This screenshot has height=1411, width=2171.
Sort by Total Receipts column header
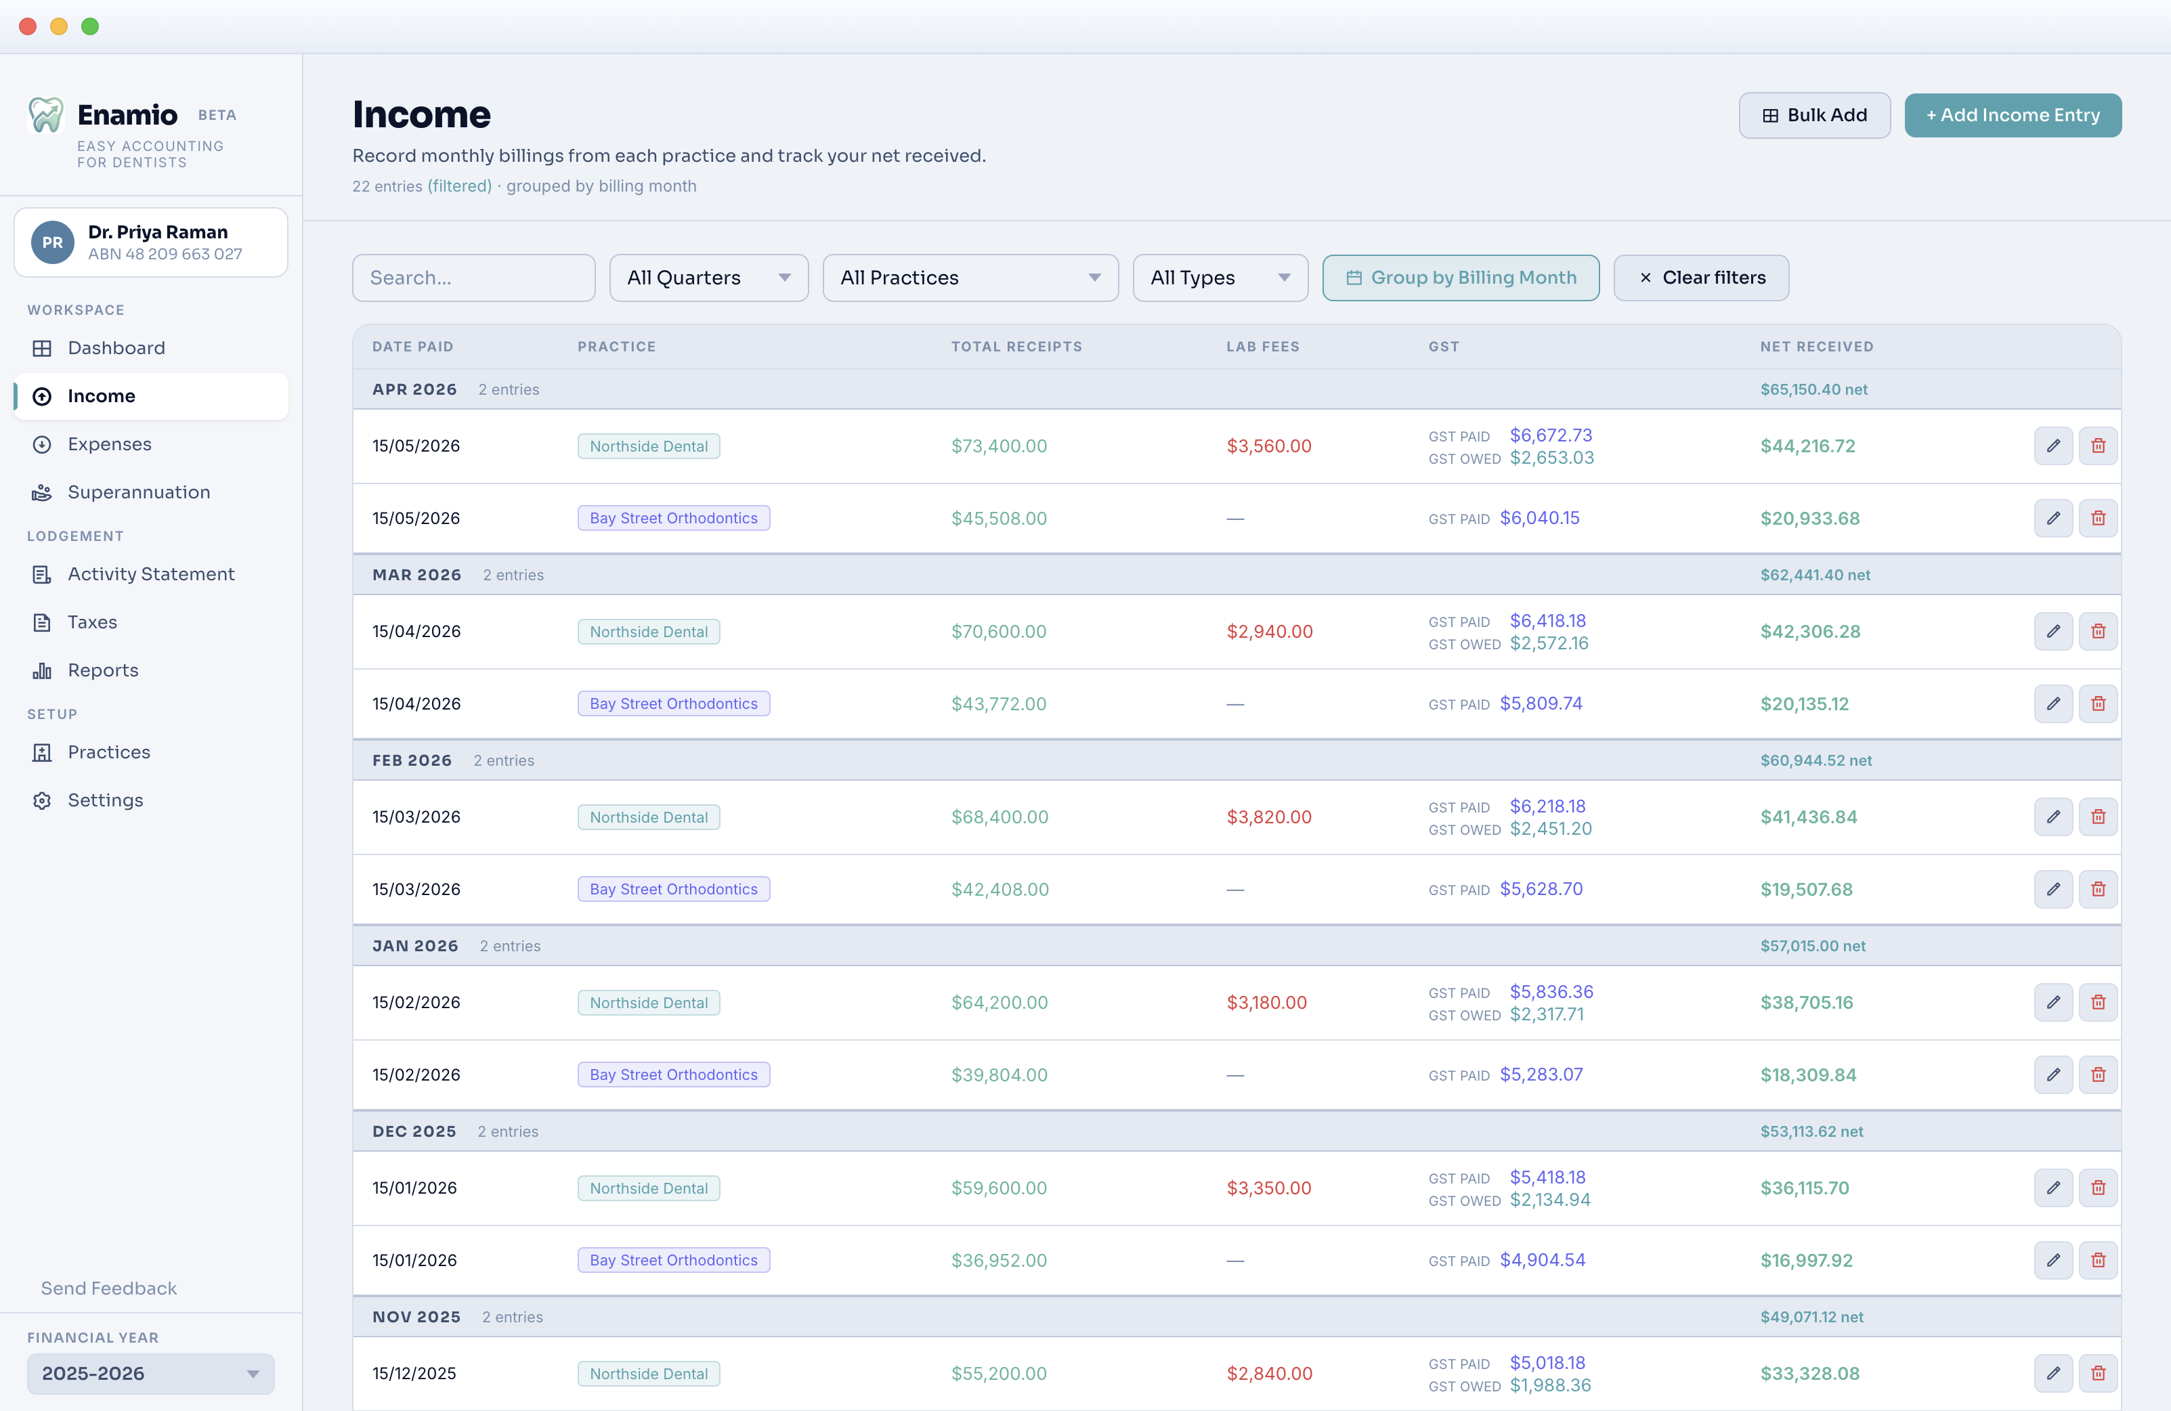pyautogui.click(x=1016, y=347)
